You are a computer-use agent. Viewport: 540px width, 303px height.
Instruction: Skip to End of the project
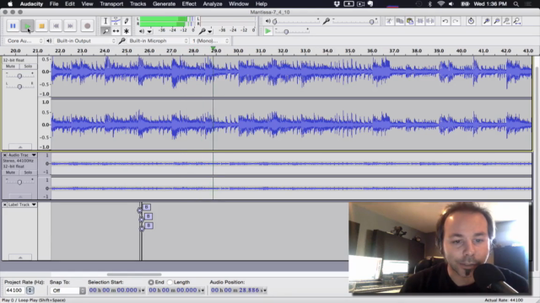click(70, 26)
